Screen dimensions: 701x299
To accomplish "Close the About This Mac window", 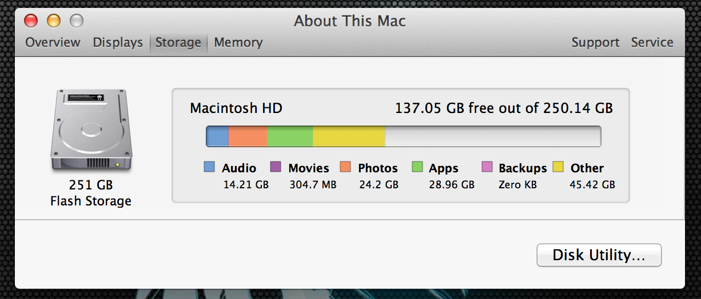I will (30, 21).
